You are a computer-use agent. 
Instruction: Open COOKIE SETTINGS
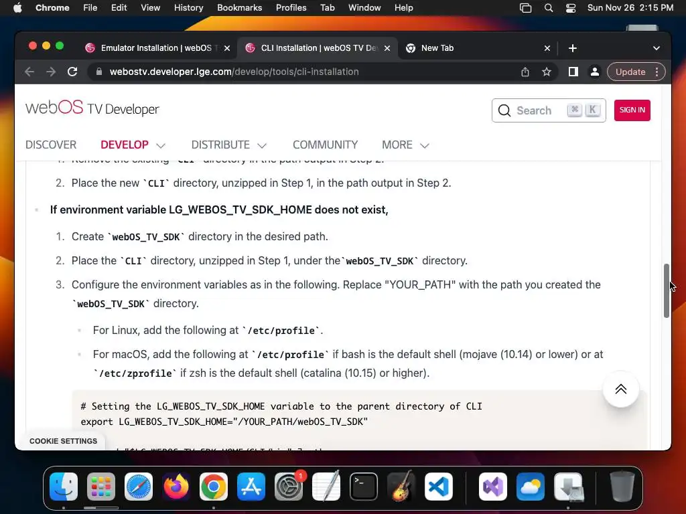(64, 441)
